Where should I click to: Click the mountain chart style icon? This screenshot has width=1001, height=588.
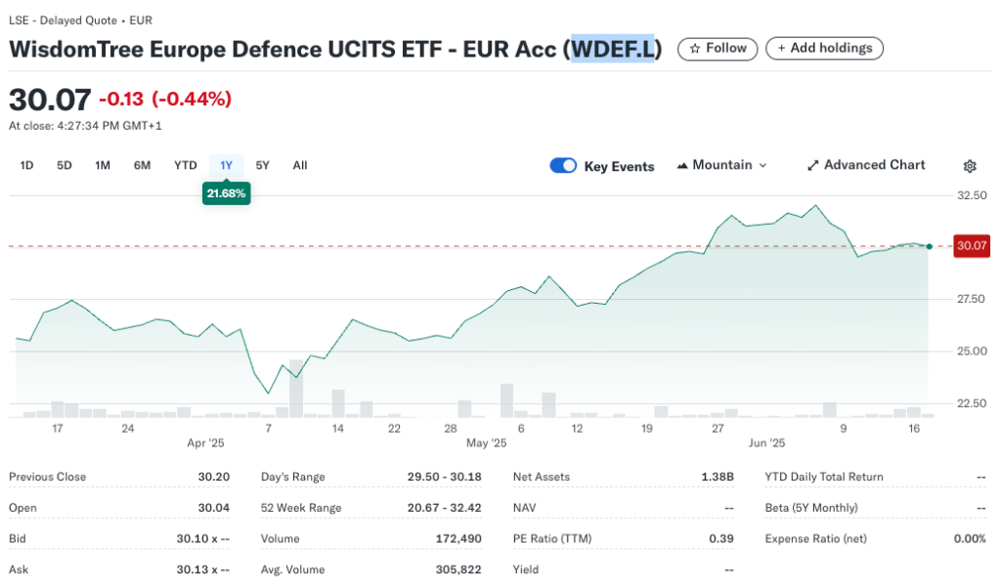[682, 165]
